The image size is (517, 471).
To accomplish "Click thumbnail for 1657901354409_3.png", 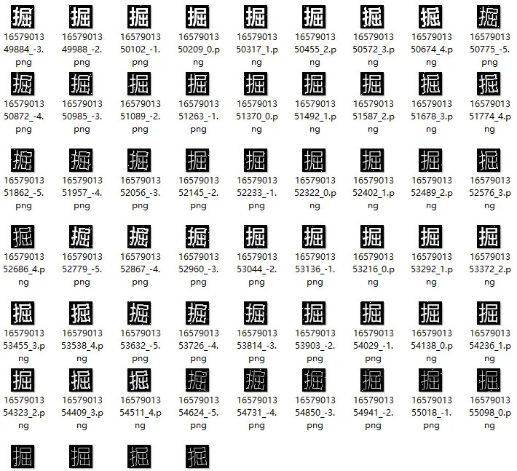I will (81, 380).
